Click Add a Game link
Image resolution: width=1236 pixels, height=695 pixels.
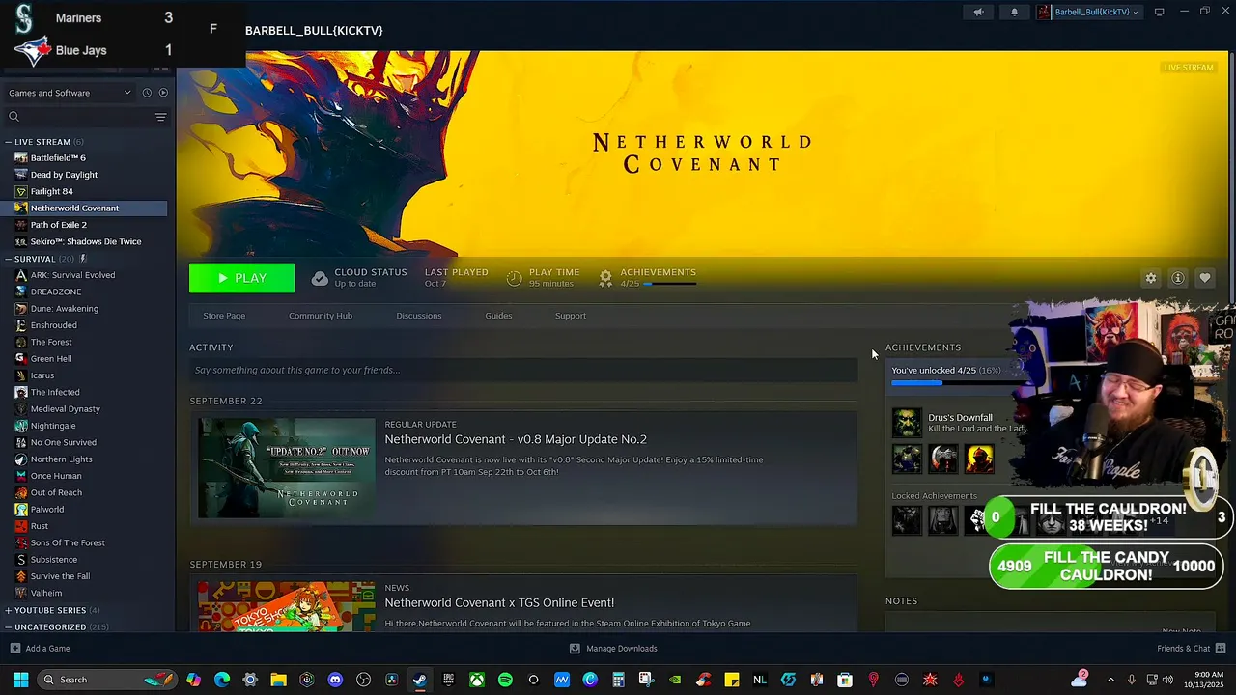point(47,649)
